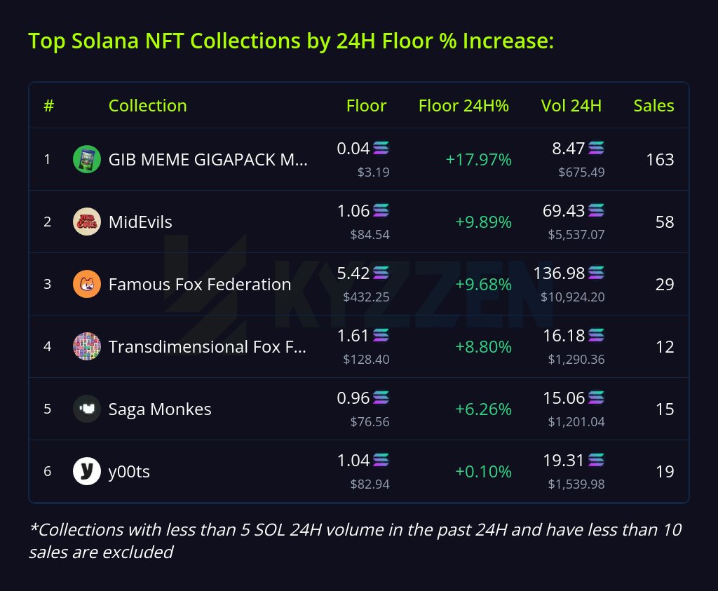Sort by Floor 24H% column header
This screenshot has width=718, height=591.
click(463, 106)
